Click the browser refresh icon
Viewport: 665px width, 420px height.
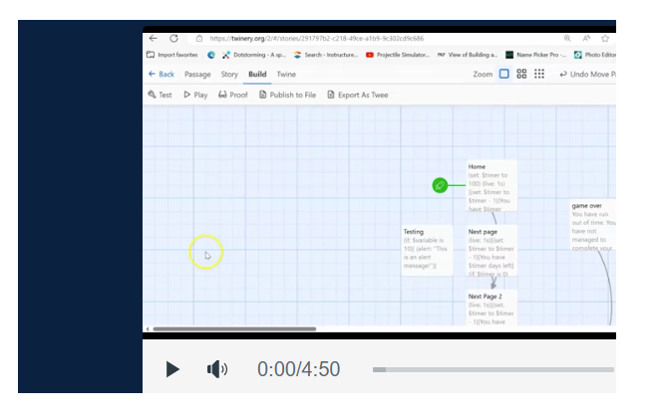[173, 38]
